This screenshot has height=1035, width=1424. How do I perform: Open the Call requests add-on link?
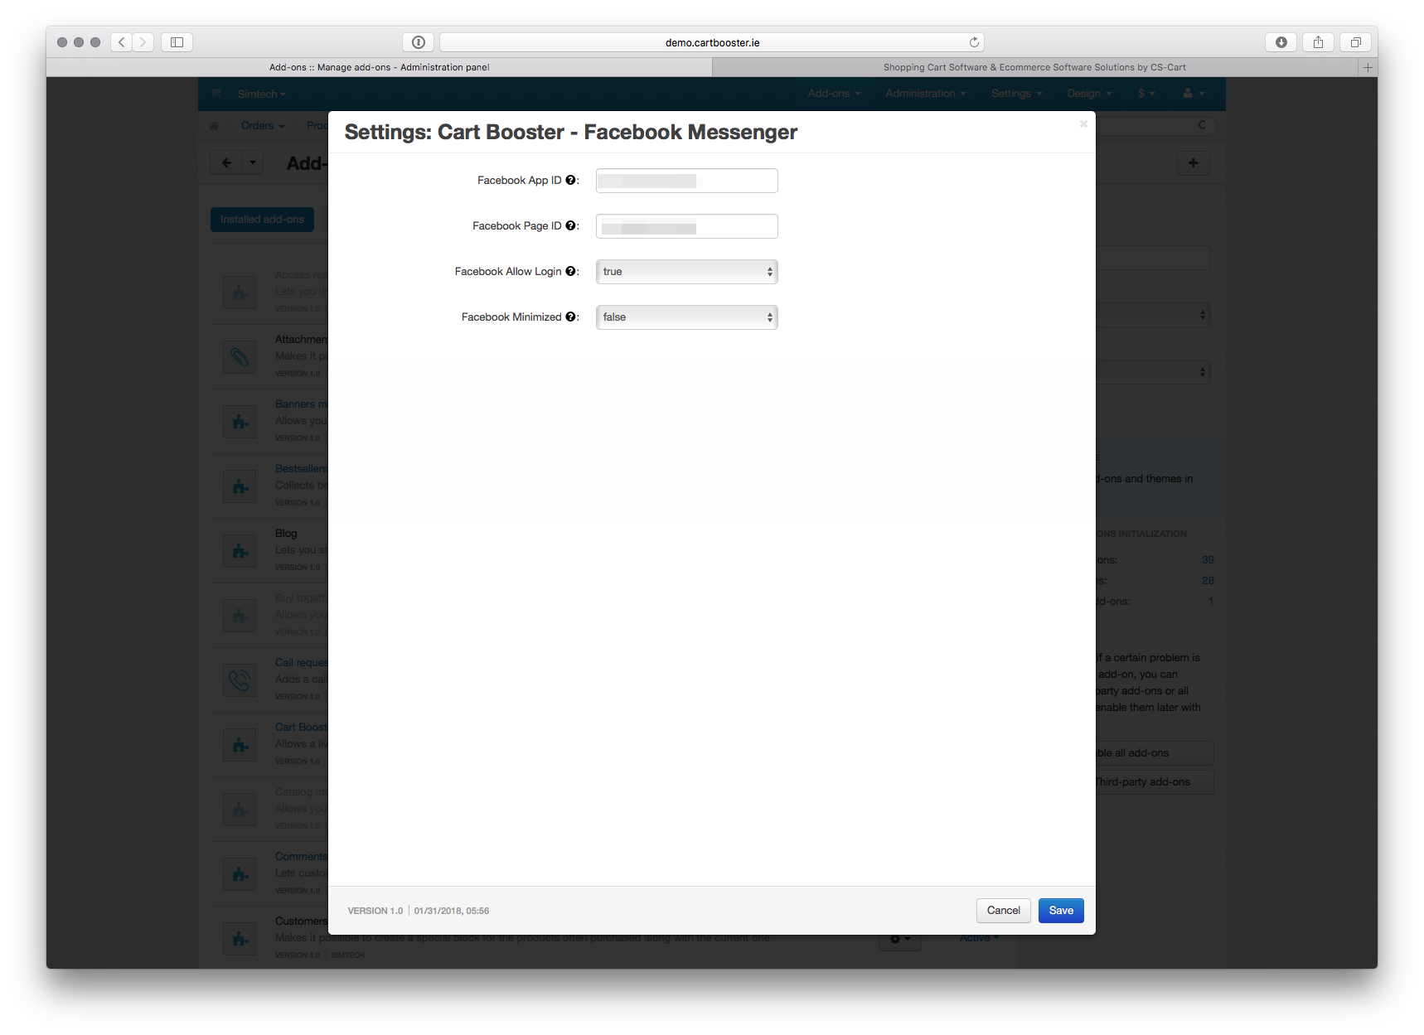tap(302, 663)
